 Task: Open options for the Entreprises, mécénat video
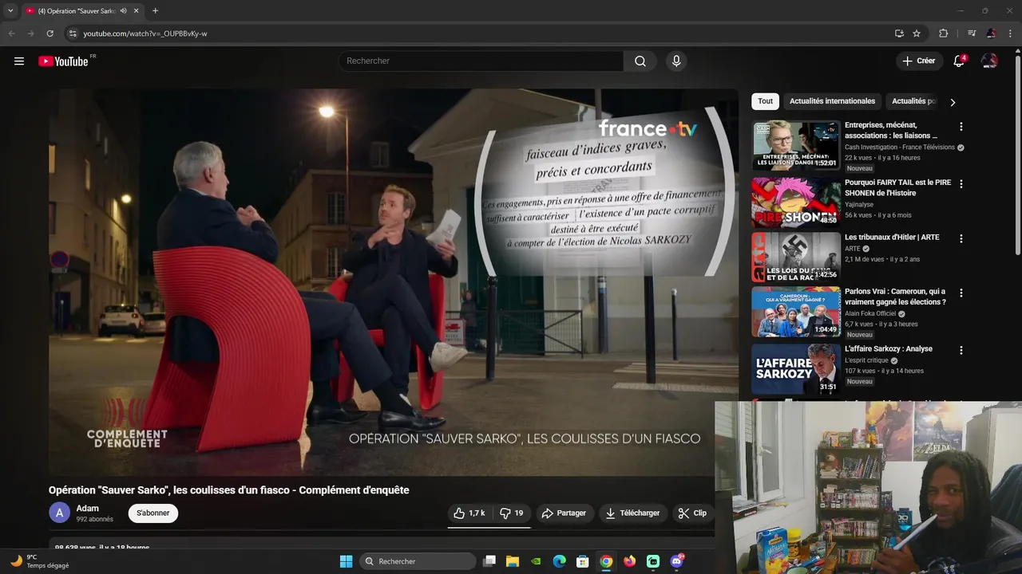961,127
